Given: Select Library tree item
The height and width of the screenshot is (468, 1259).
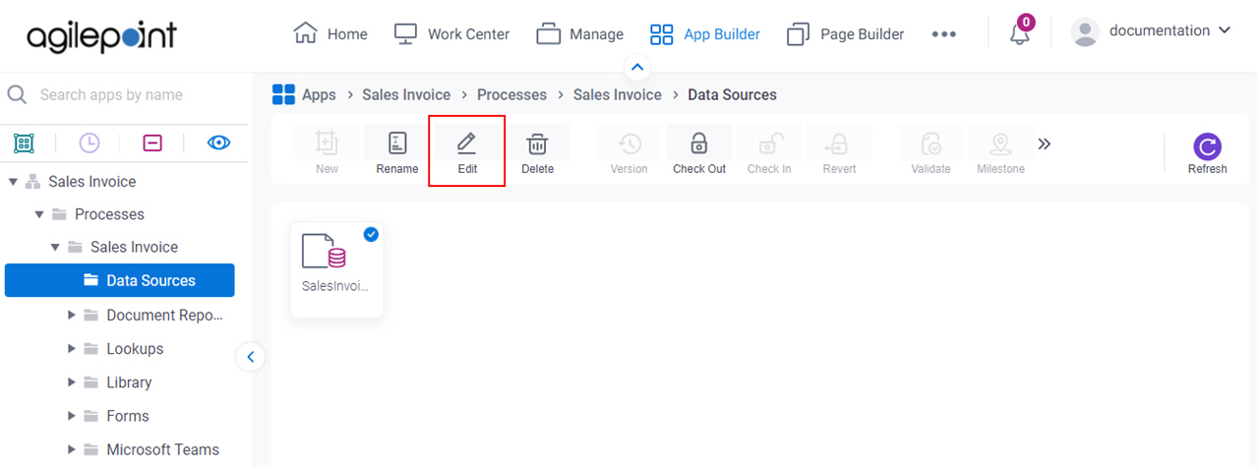Looking at the screenshot, I should coord(129,382).
